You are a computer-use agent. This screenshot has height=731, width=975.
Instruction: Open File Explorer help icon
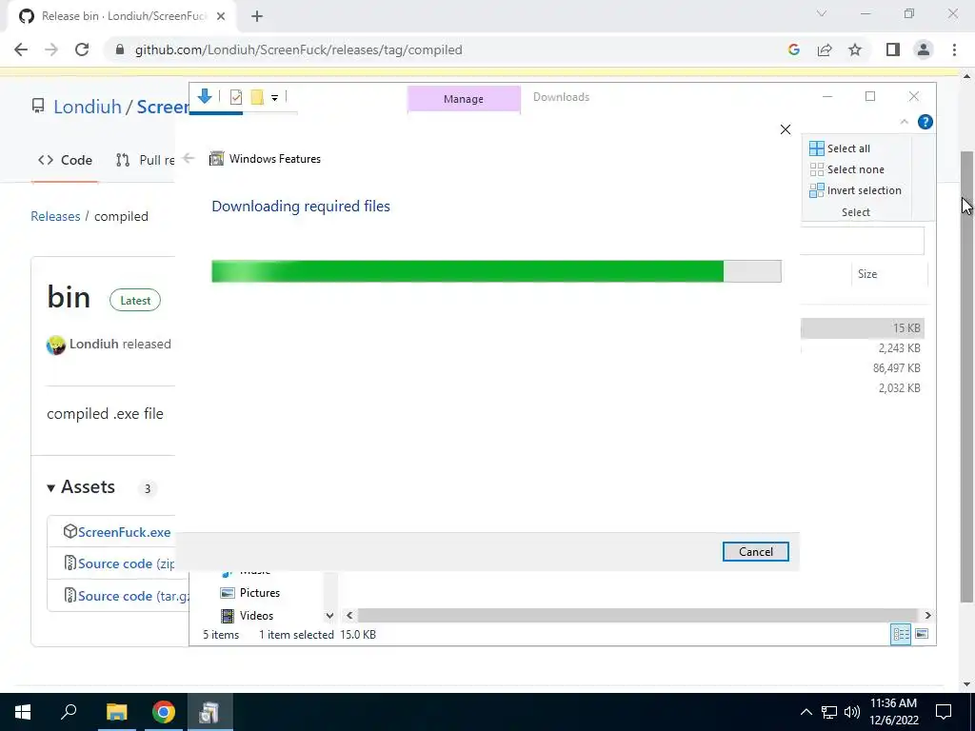(x=925, y=122)
